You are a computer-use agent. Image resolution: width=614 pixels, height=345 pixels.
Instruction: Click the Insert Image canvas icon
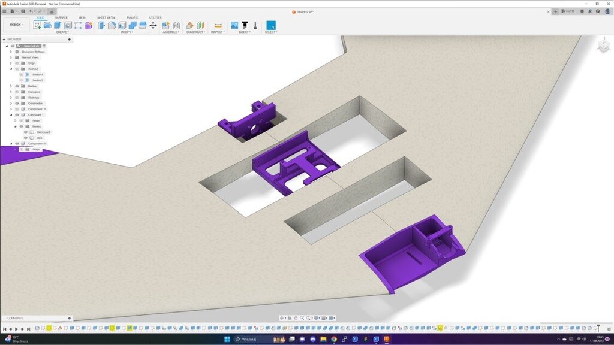pos(234,25)
